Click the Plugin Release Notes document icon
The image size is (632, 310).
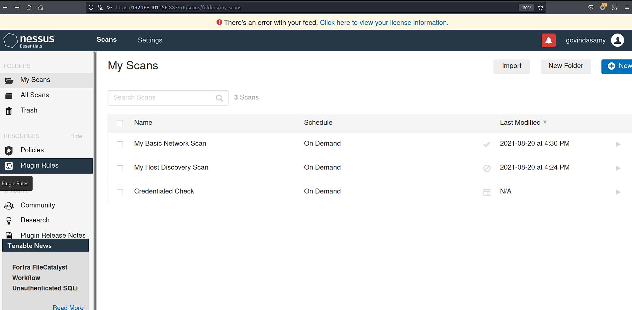pyautogui.click(x=9, y=235)
